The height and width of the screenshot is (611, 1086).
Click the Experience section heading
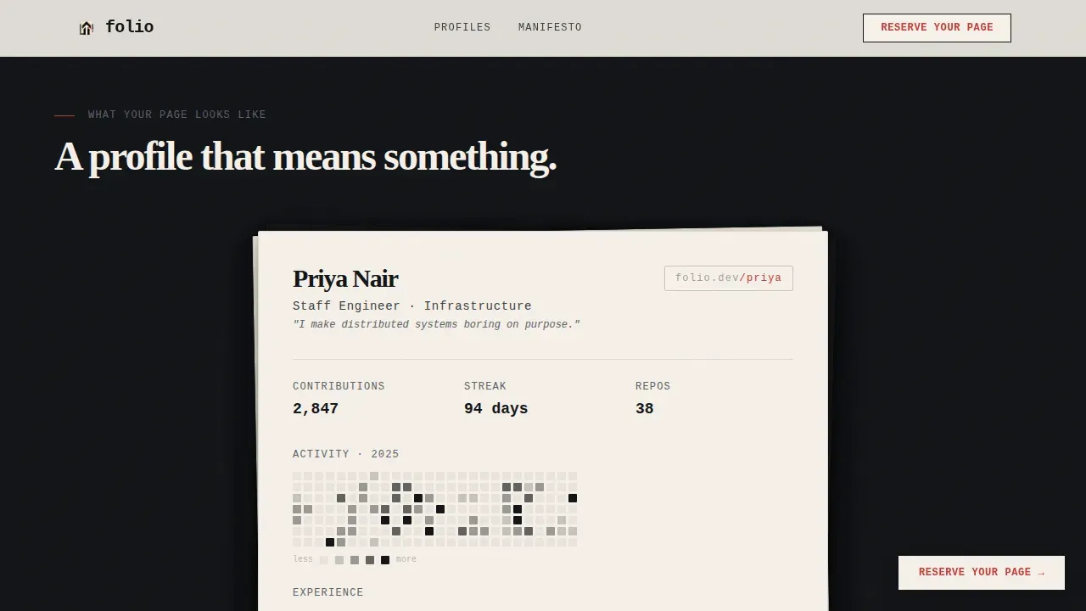(x=328, y=592)
